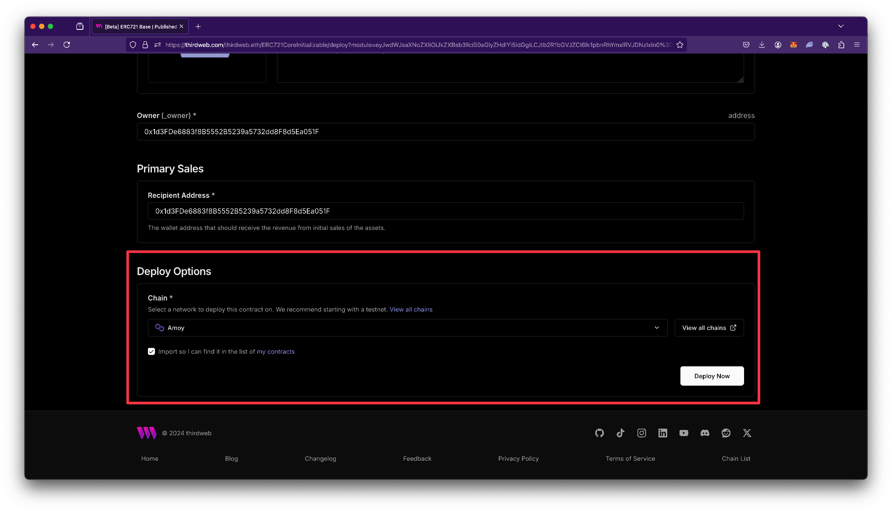Open the Phantom wallet extension
The width and height of the screenshot is (892, 512).
point(809,44)
